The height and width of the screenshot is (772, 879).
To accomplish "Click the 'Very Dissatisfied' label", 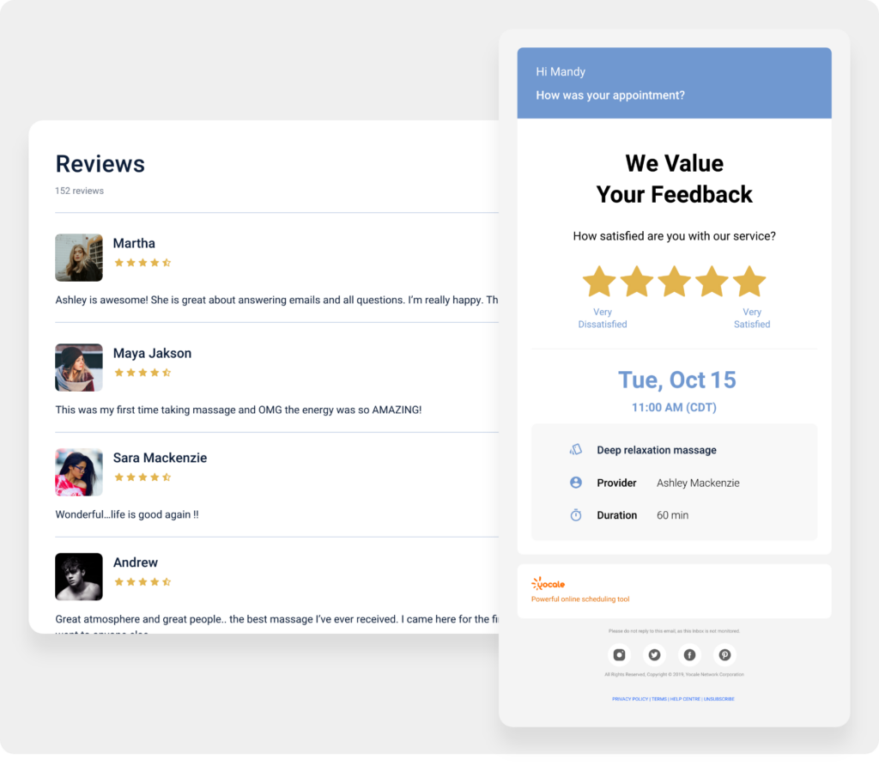I will tap(603, 318).
